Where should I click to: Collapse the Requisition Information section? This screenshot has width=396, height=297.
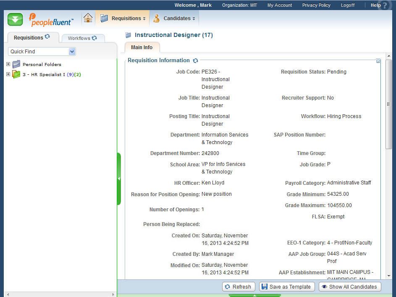pyautogui.click(x=378, y=61)
